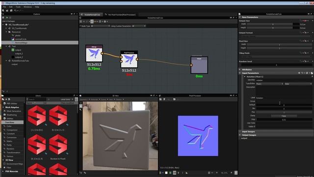Open the Output Format dropdown
314x177 pixels.
tap(276, 36)
